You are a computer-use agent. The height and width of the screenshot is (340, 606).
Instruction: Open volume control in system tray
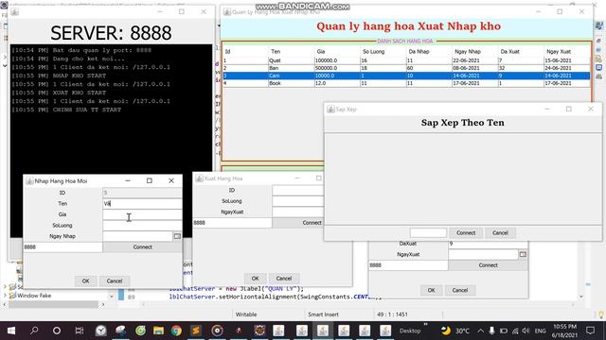click(526, 331)
